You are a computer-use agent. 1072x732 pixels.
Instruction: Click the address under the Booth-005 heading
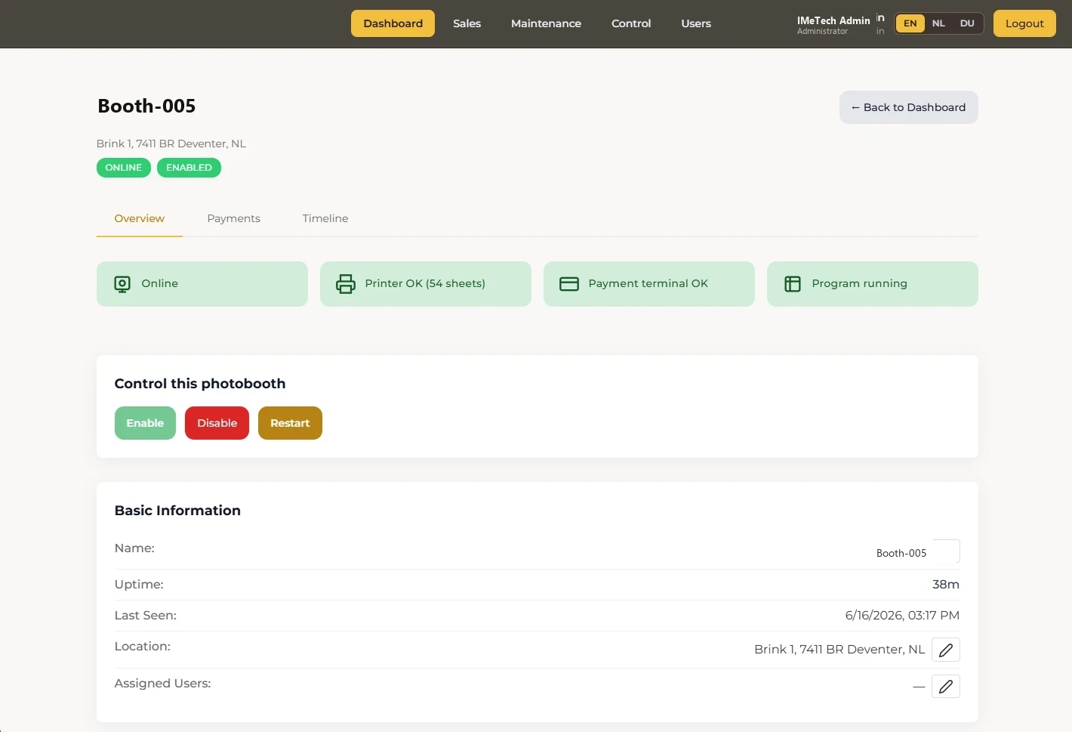[x=171, y=144]
